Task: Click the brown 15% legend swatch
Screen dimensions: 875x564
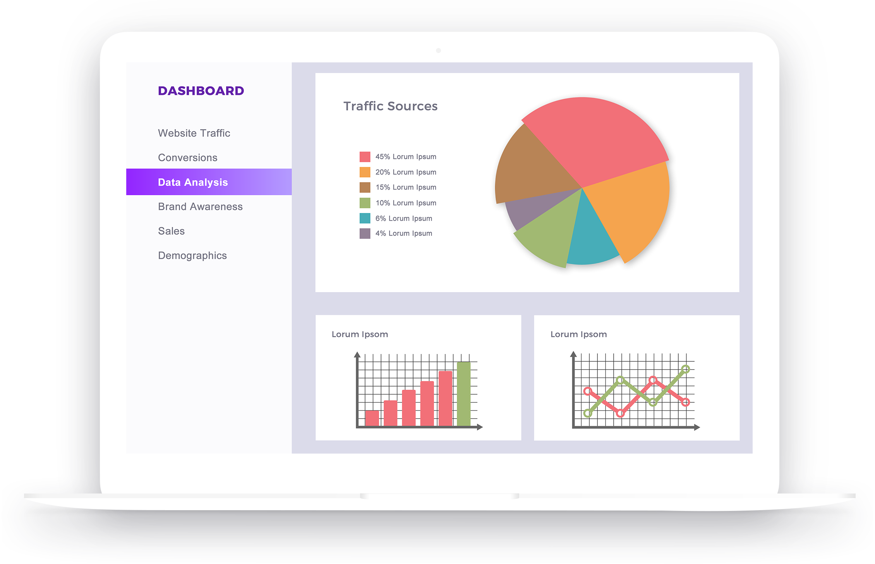Action: pyautogui.click(x=365, y=187)
